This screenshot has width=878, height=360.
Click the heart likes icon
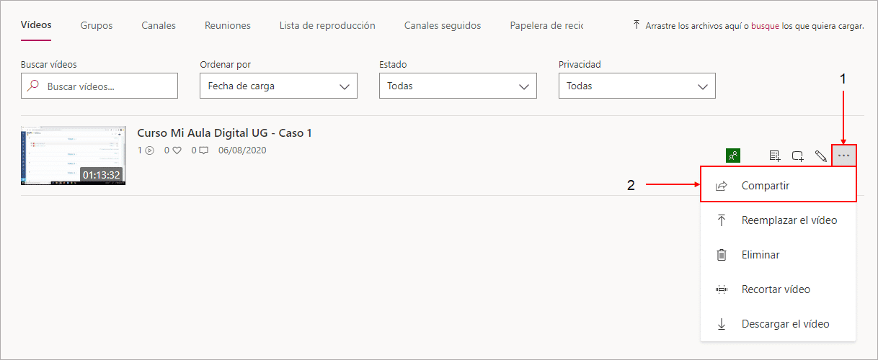tap(177, 150)
